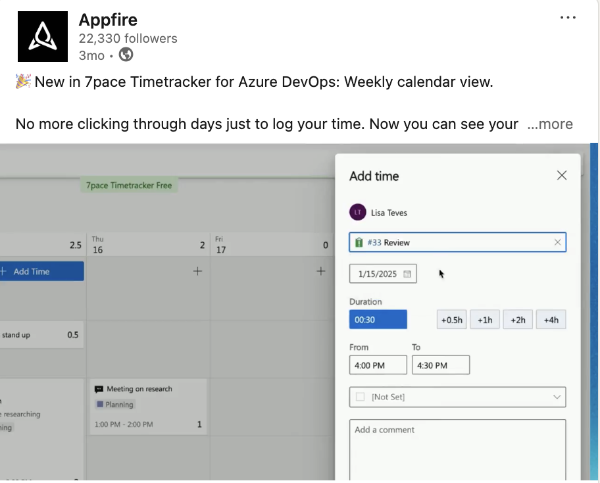
Task: Click the dropdown chevron of [Not Set]
Action: click(557, 397)
